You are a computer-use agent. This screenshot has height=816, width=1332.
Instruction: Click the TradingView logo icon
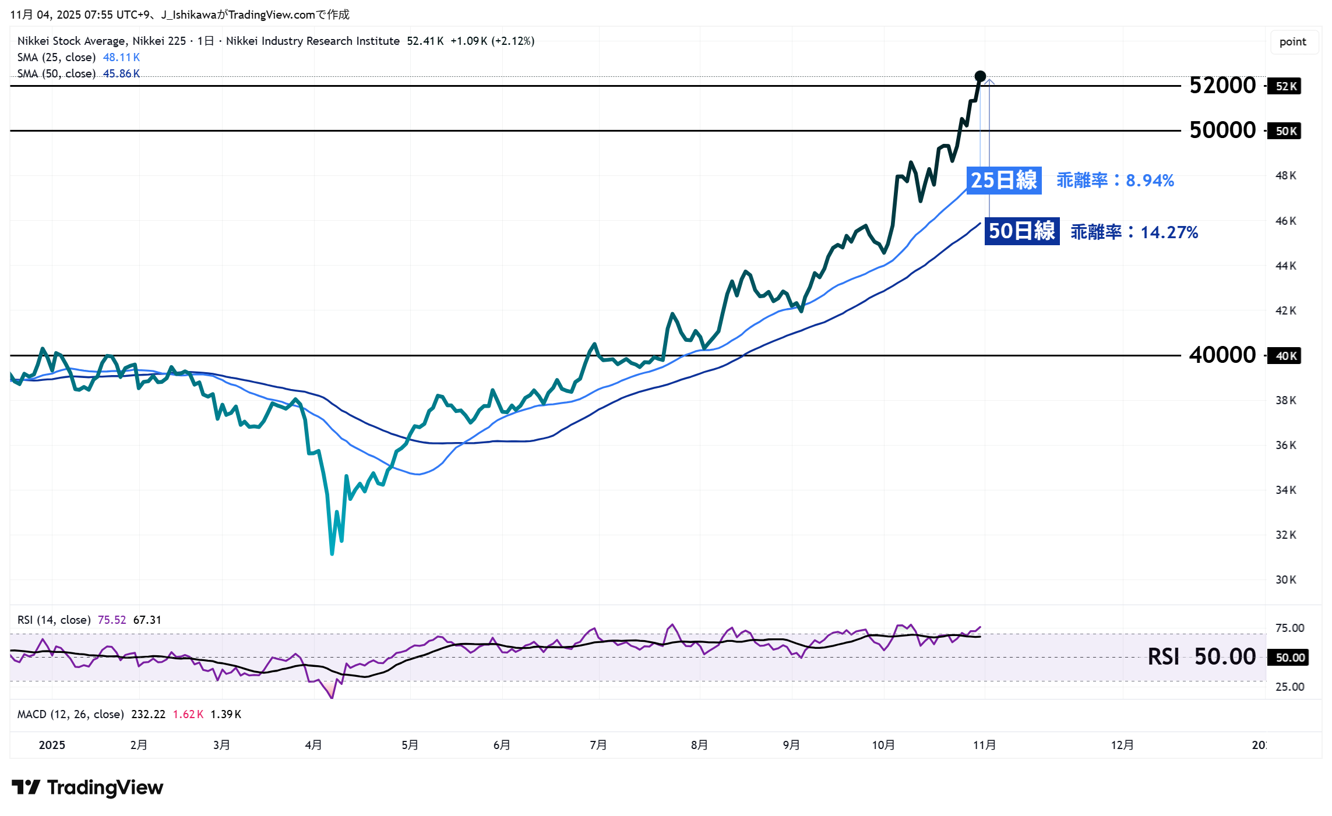pyautogui.click(x=26, y=787)
